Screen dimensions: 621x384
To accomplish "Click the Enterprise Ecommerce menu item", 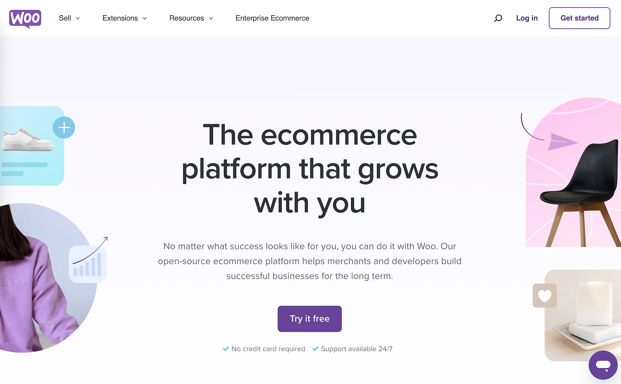I will click(x=272, y=18).
